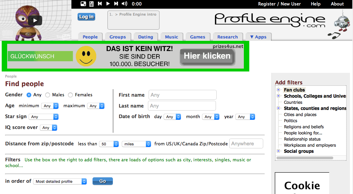Click the Hier klicken ad button
The height and width of the screenshot is (194, 353).
(x=207, y=56)
